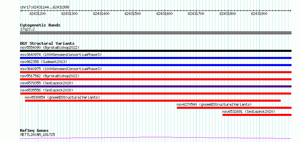
Task: Click ruler position label 62431700
Action: tap(196, 14)
